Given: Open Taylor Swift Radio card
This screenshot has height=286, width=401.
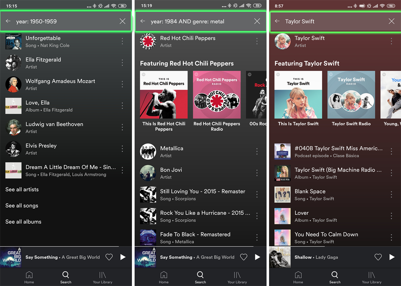Looking at the screenshot, I should [x=351, y=99].
